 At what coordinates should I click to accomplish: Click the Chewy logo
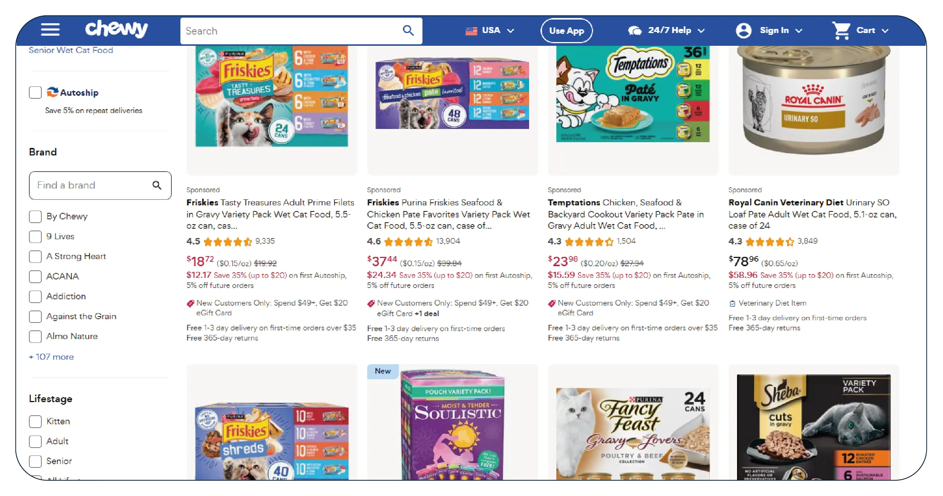[117, 29]
